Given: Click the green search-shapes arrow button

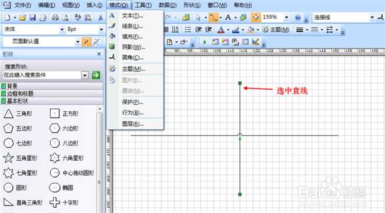Looking at the screenshot, I should 96,75.
